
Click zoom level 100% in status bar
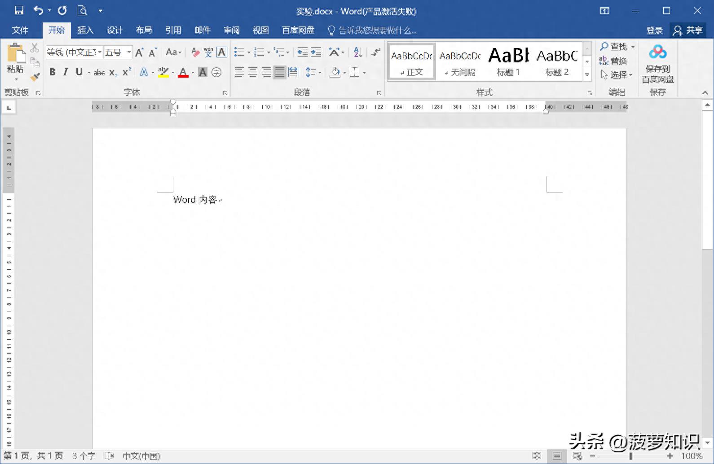692,456
